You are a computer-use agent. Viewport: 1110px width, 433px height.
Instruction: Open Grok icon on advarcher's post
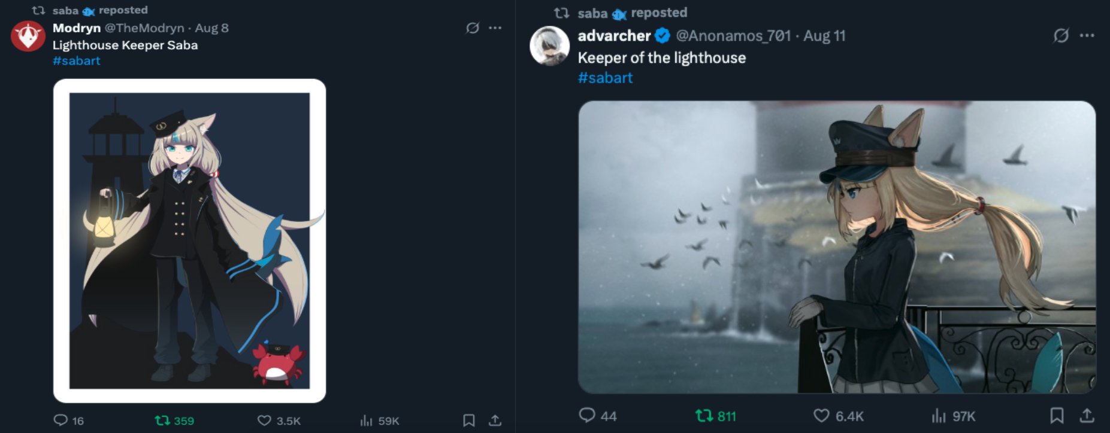coord(1061,36)
